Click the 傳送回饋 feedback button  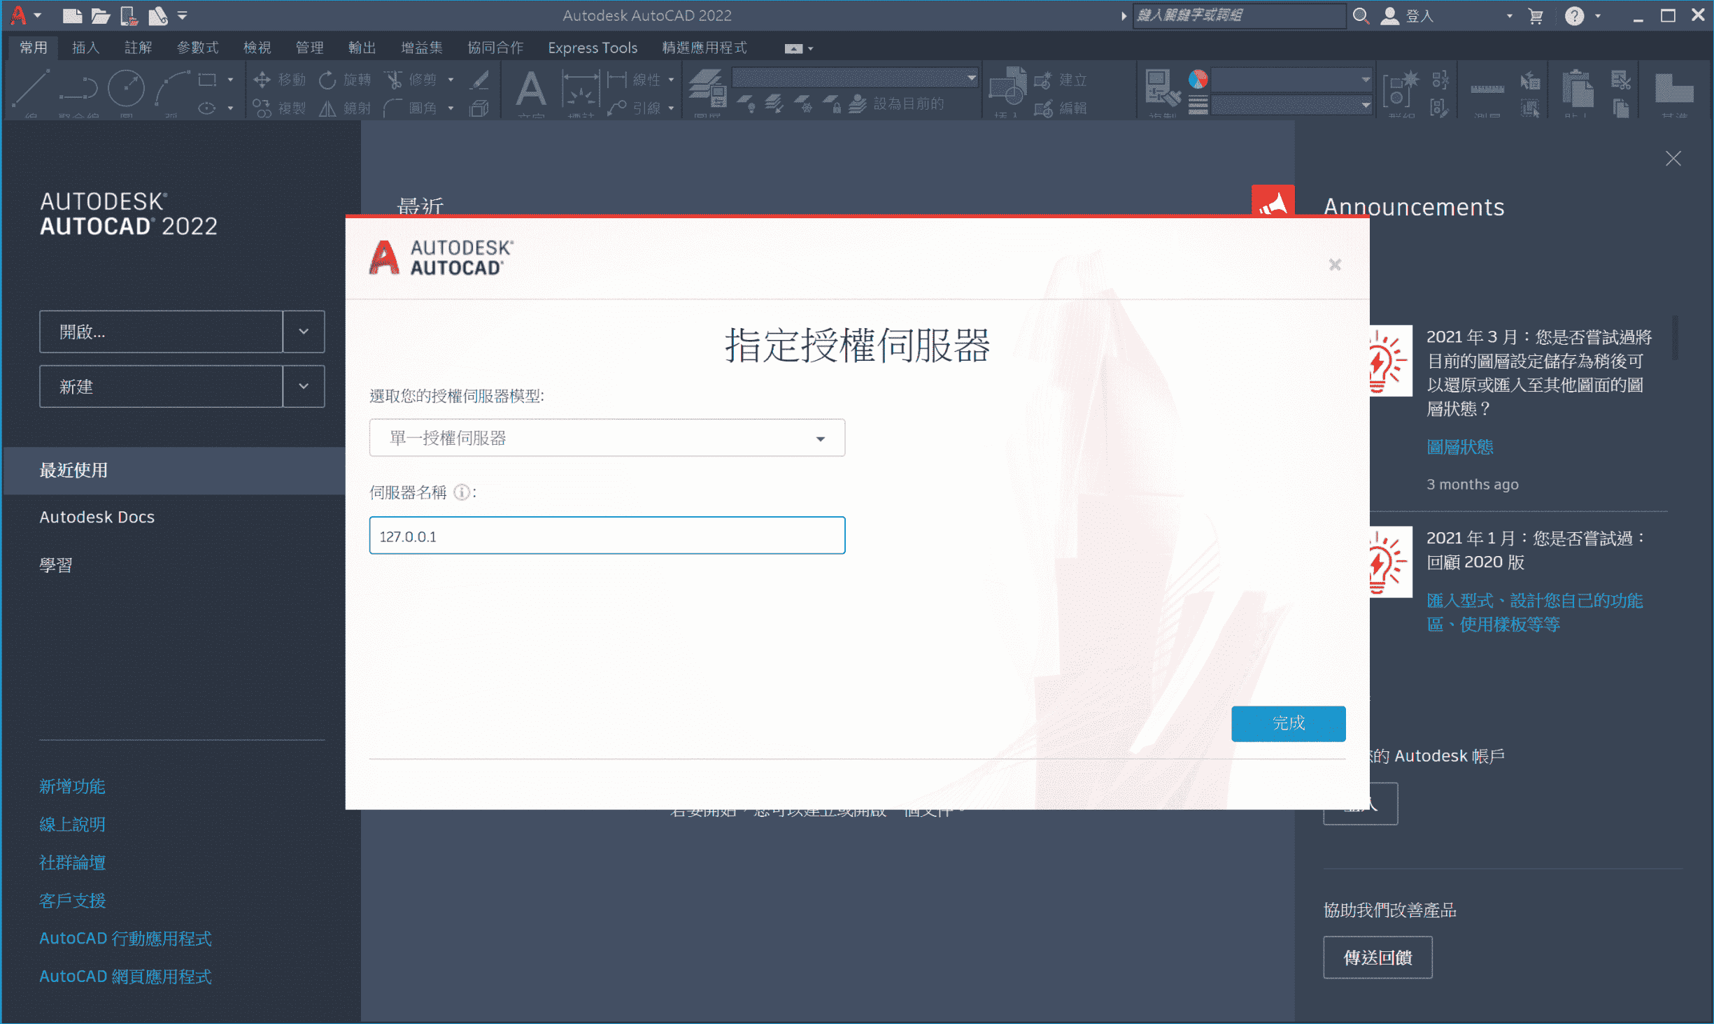click(1377, 958)
